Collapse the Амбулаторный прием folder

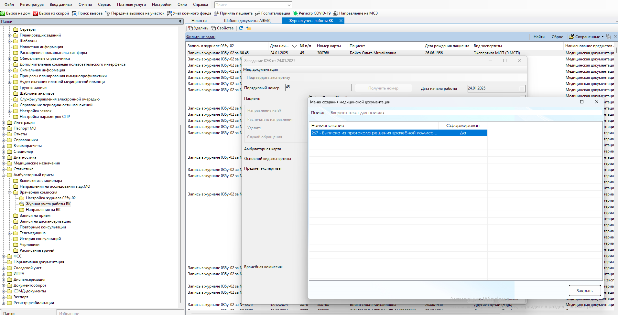point(4,175)
